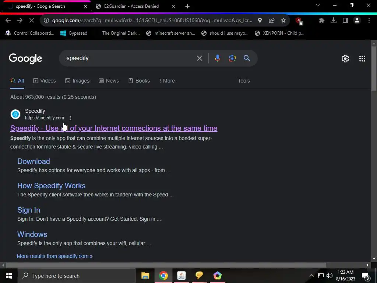This screenshot has height=283, width=377.
Task: Switch to News results
Action: click(x=109, y=81)
